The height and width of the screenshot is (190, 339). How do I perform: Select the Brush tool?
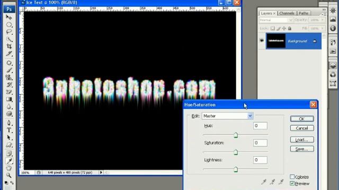(9, 70)
